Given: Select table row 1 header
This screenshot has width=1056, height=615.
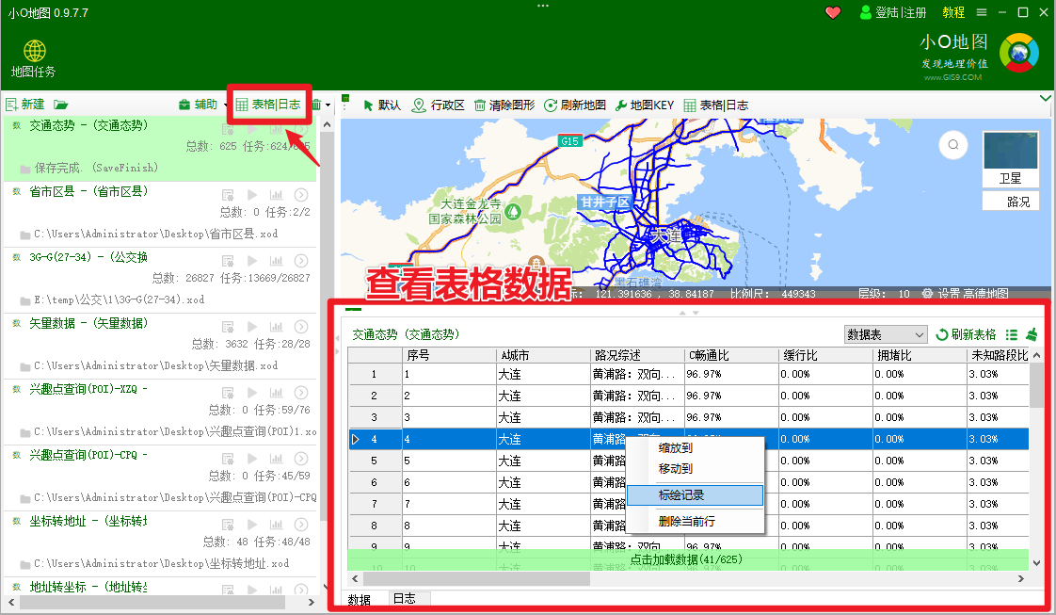Looking at the screenshot, I should (x=375, y=375).
